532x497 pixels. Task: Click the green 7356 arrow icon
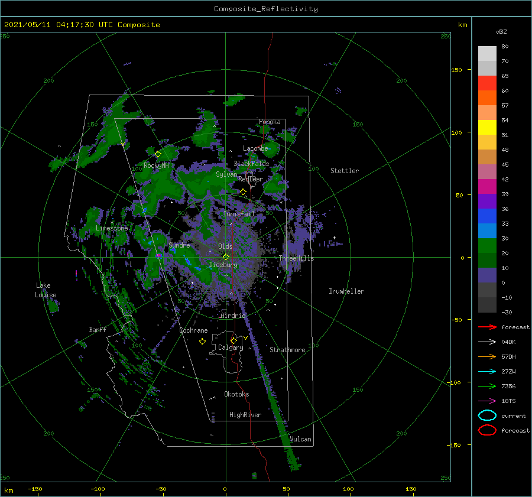(487, 386)
